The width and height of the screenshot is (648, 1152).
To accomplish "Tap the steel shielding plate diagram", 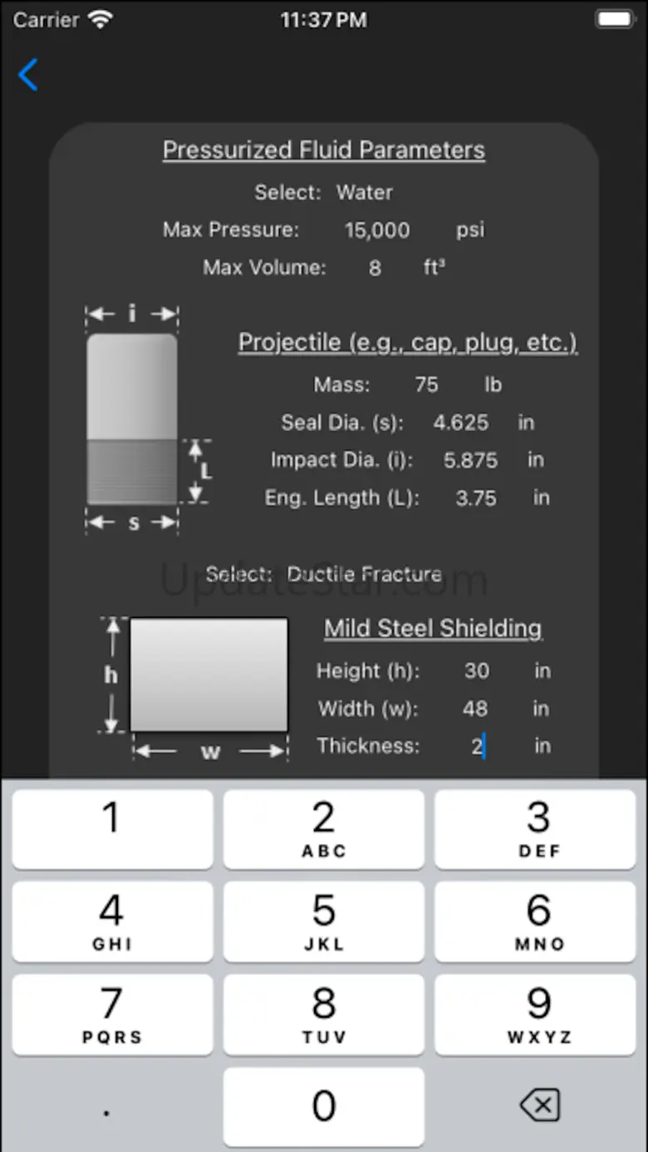I will point(209,675).
